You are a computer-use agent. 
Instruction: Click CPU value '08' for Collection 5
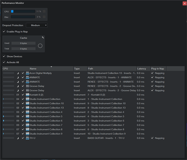tap(18, 116)
